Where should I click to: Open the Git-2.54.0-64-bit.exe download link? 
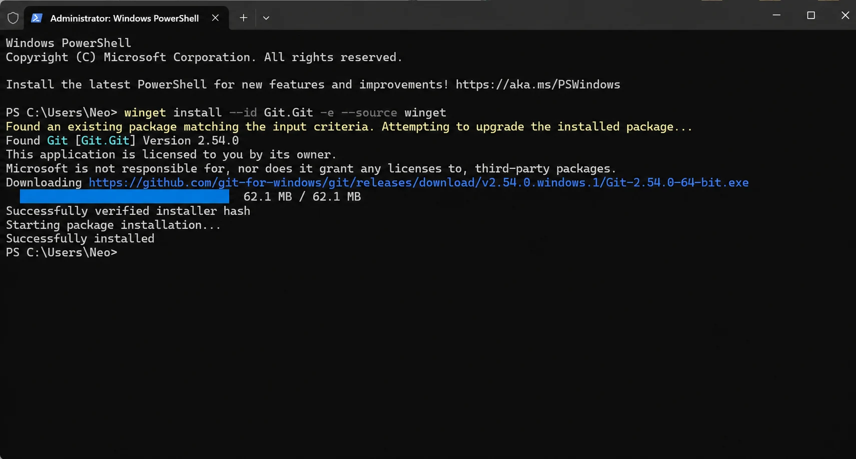[x=419, y=183]
